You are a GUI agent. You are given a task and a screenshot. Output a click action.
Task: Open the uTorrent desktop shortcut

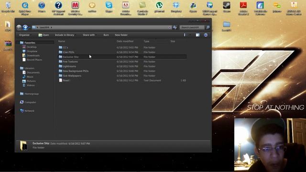[x=159, y=7]
